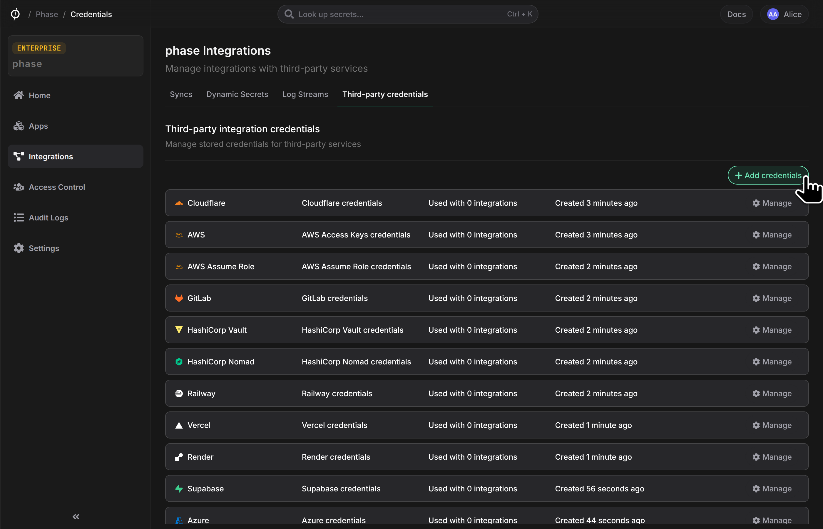The image size is (823, 529).
Task: Click 'HashiCorp Nomad credentials' text
Action: point(356,362)
